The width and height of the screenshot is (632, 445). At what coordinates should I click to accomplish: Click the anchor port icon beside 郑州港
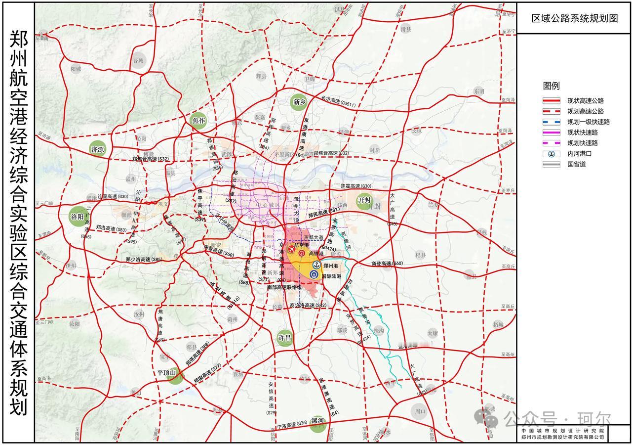point(316,266)
